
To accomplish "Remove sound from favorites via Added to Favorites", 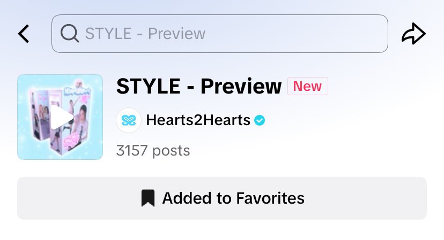I will click(222, 198).
